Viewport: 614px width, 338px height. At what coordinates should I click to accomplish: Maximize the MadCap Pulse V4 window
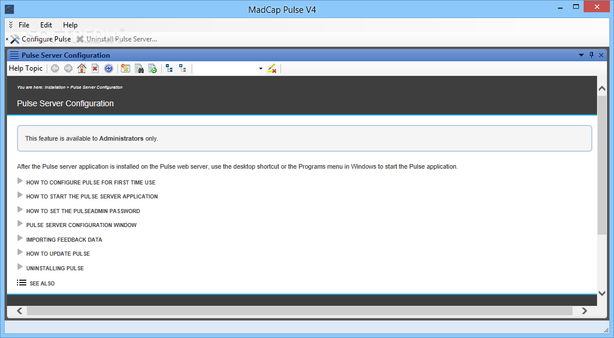tap(576, 6)
